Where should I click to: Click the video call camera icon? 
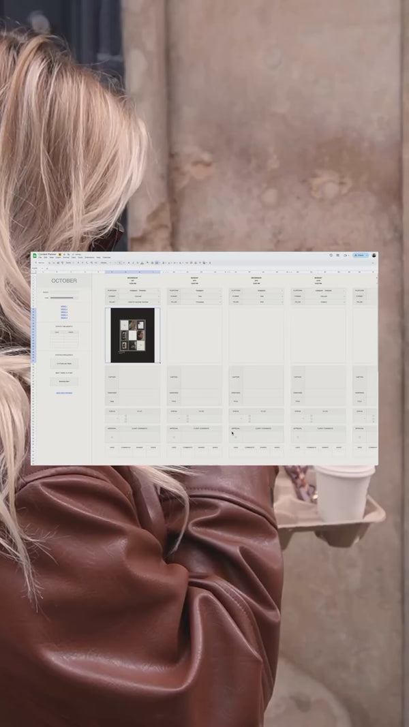346,256
